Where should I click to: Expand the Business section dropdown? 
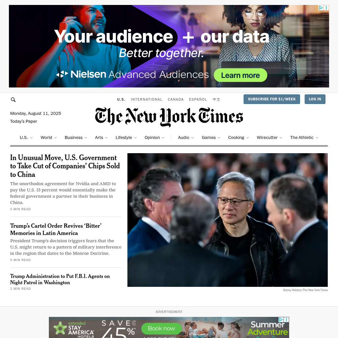pos(76,138)
